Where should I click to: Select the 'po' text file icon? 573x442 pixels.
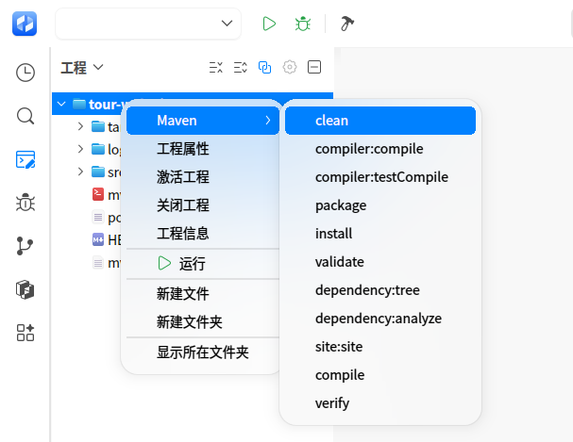[98, 218]
